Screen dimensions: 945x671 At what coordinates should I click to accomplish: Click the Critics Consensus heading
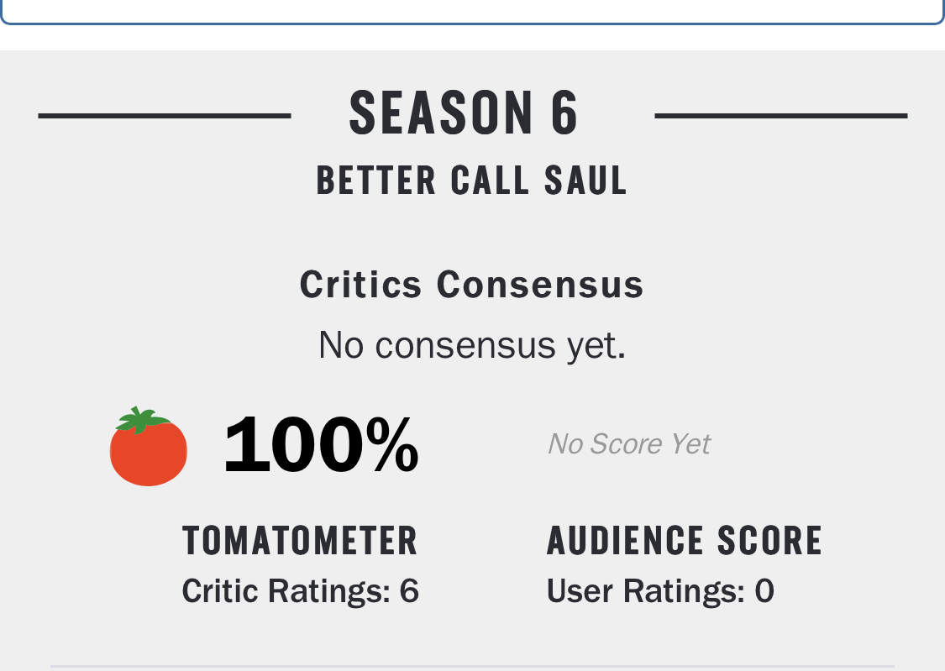(x=471, y=284)
